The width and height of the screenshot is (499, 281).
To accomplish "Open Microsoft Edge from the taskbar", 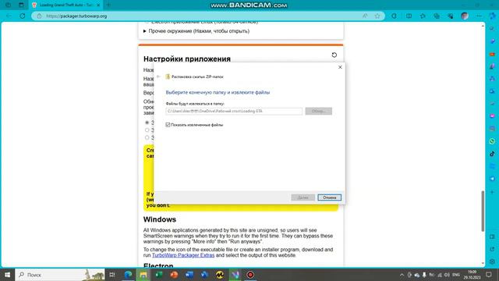I will tap(128, 274).
